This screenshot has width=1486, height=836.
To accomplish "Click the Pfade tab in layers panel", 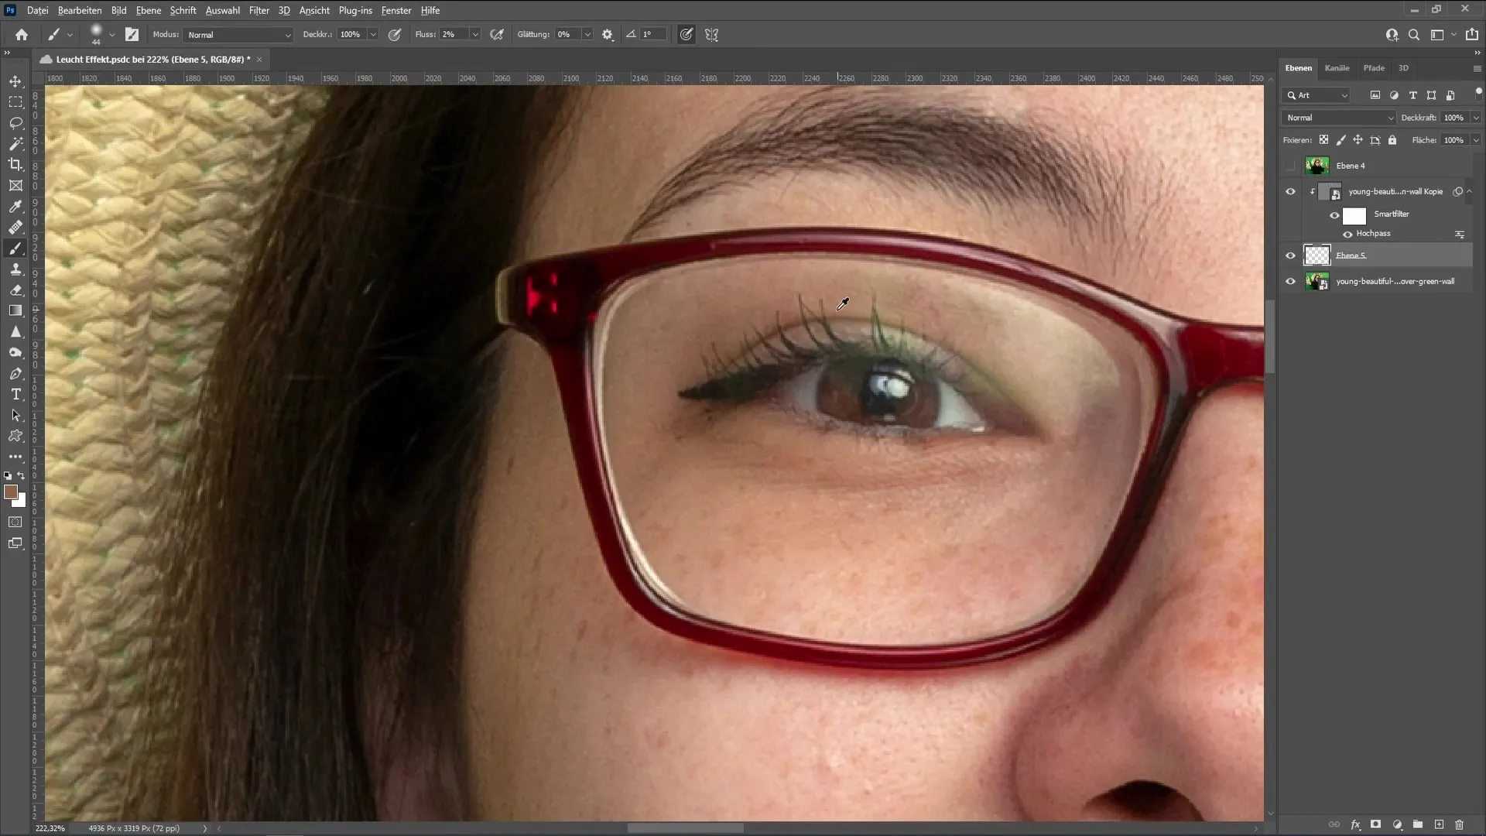I will point(1374,67).
